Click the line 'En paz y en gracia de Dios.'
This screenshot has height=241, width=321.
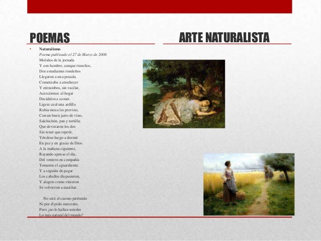click(61, 143)
